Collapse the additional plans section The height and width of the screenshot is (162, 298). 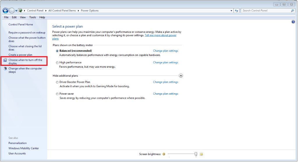pyautogui.click(x=181, y=76)
